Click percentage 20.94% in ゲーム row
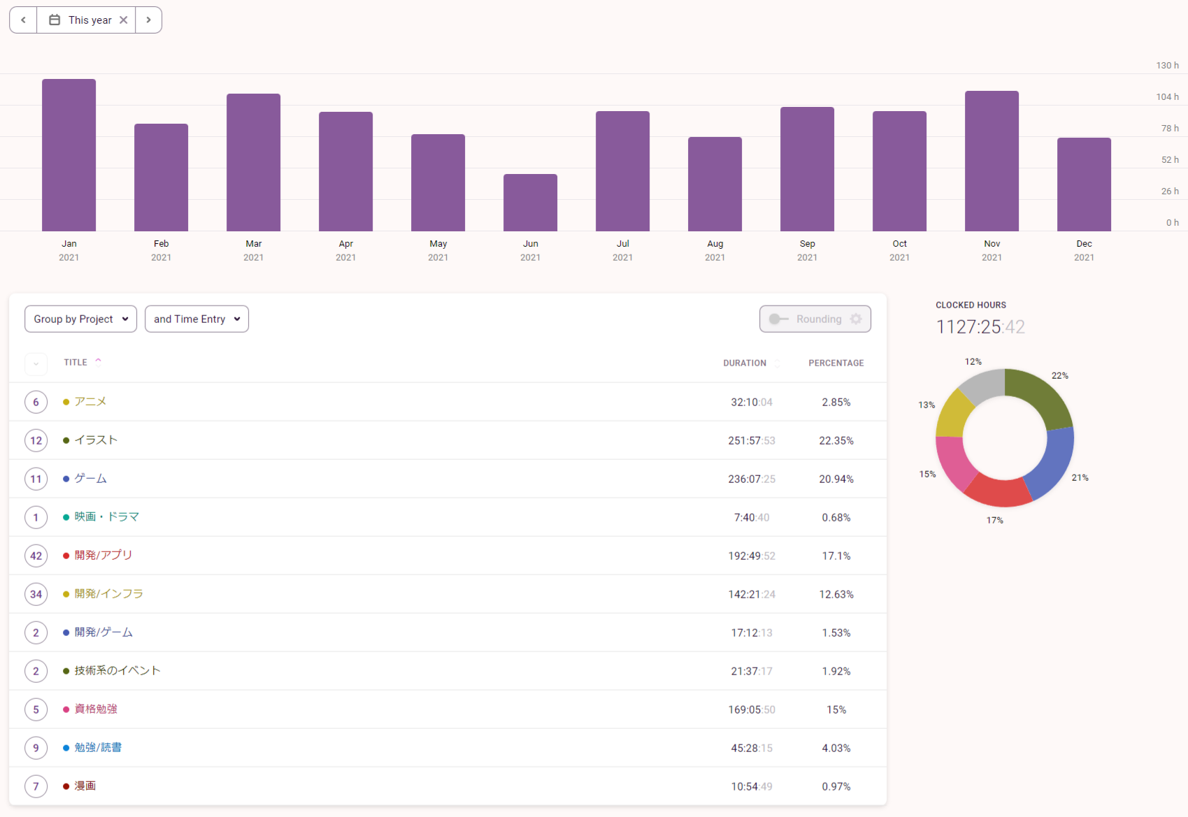The image size is (1188, 817). (x=836, y=479)
